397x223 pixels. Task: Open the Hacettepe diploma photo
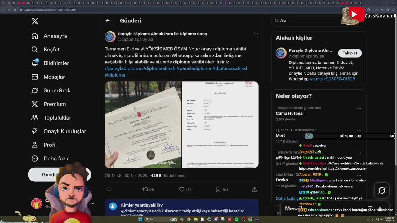tap(143, 125)
